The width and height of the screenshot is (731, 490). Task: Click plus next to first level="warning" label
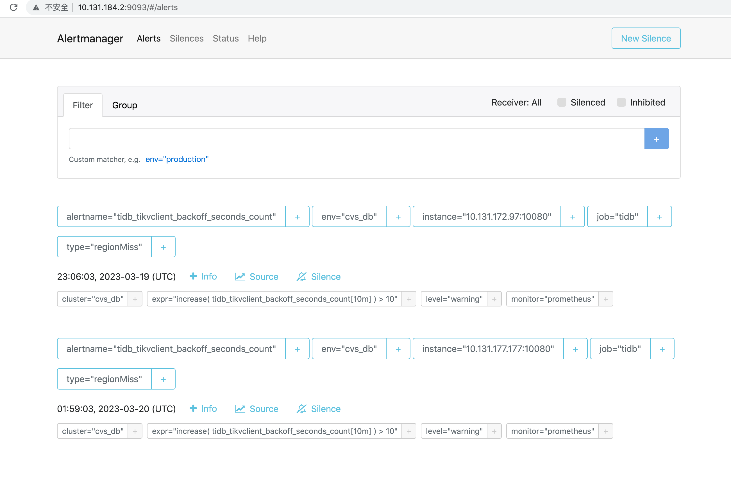tap(494, 299)
